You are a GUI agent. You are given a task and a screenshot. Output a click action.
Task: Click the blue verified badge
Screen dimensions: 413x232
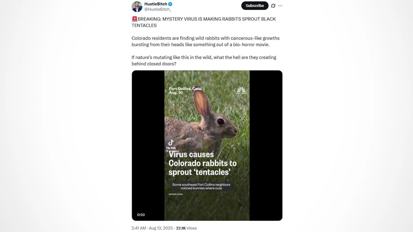coord(170,4)
